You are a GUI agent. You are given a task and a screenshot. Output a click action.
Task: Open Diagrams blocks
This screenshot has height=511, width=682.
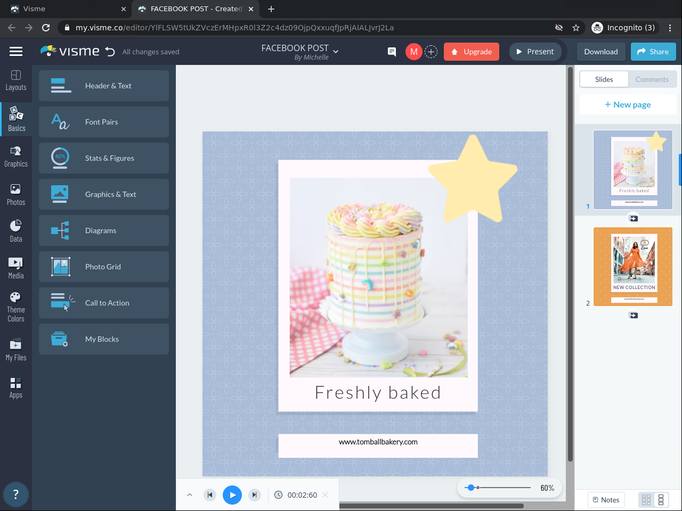(104, 230)
